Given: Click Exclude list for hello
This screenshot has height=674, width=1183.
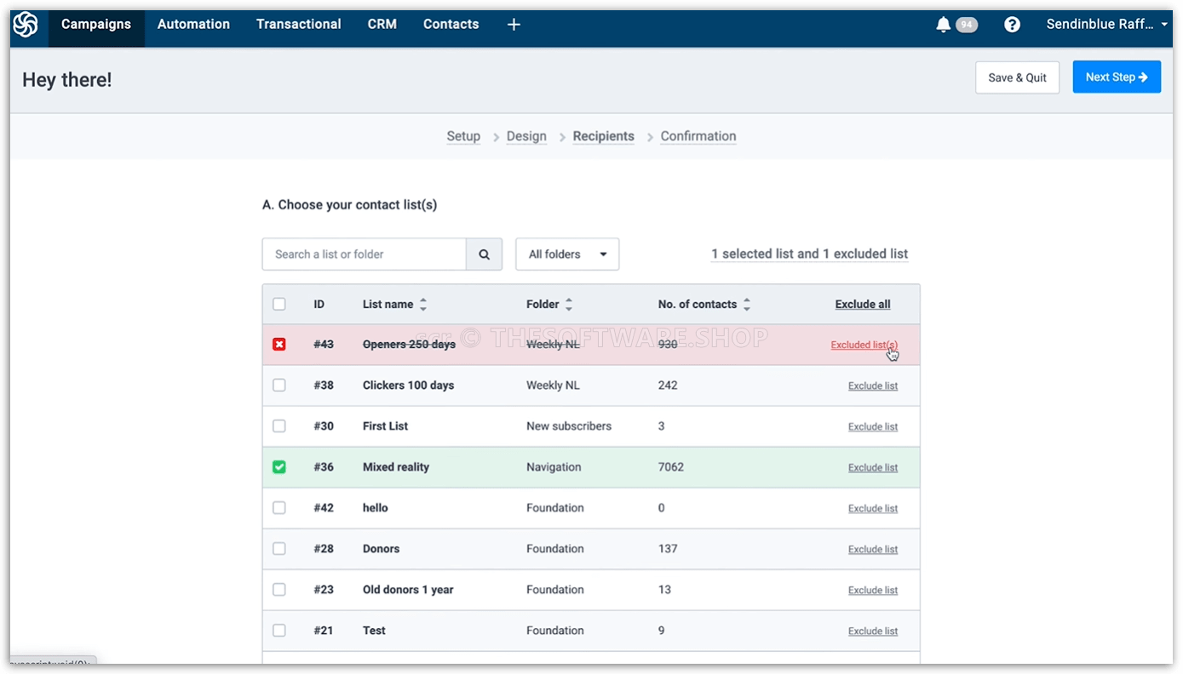Looking at the screenshot, I should pyautogui.click(x=873, y=509).
